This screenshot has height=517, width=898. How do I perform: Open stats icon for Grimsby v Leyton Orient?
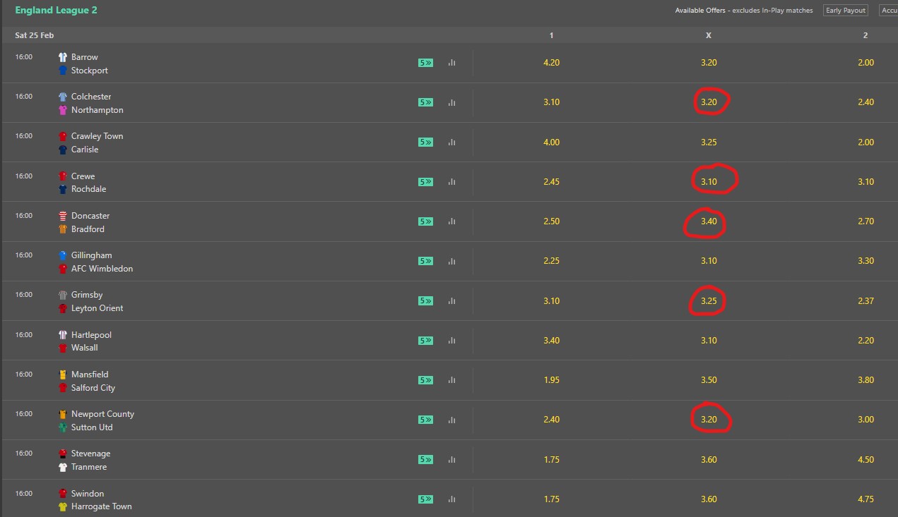click(x=451, y=301)
